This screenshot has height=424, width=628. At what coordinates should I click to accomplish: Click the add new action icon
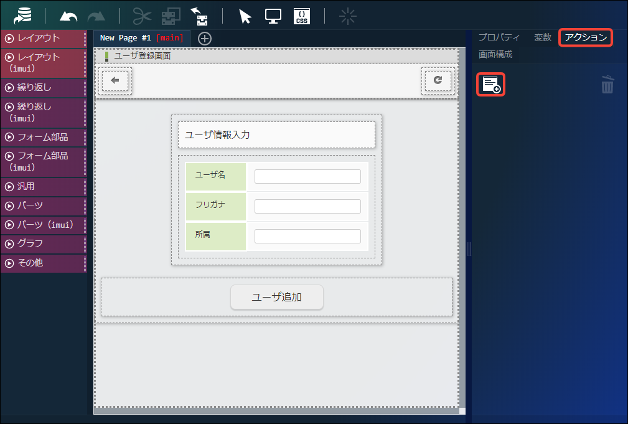[490, 84]
